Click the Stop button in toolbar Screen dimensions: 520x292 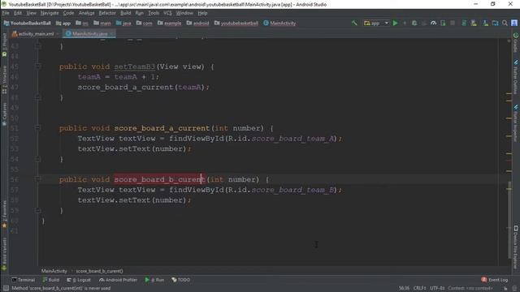pyautogui.click(x=453, y=24)
